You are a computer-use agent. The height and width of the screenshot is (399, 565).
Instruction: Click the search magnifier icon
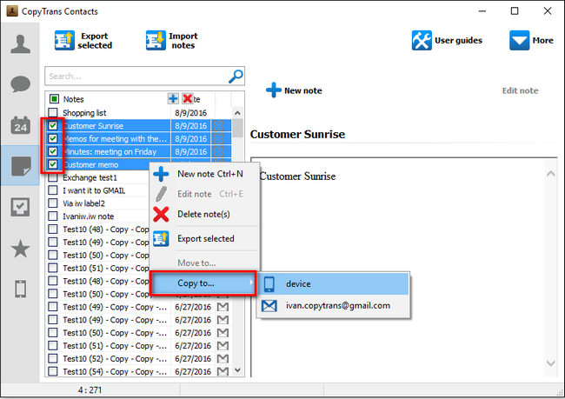236,76
